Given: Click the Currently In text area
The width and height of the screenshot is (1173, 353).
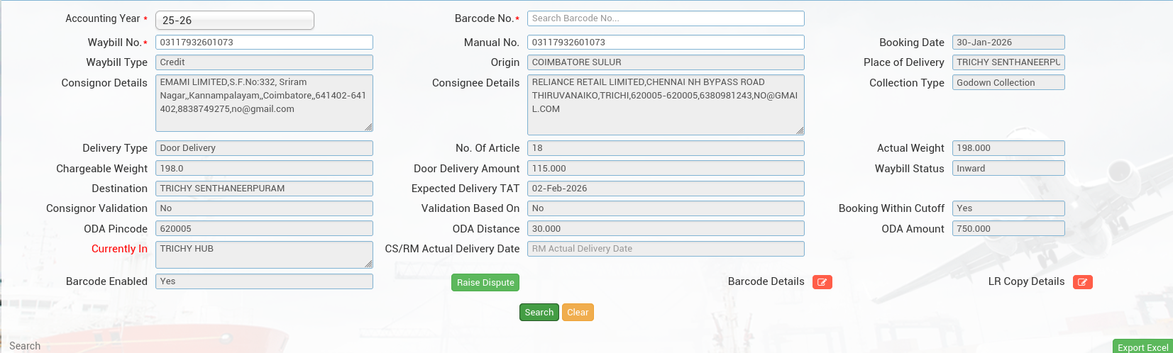Looking at the screenshot, I should 264,254.
